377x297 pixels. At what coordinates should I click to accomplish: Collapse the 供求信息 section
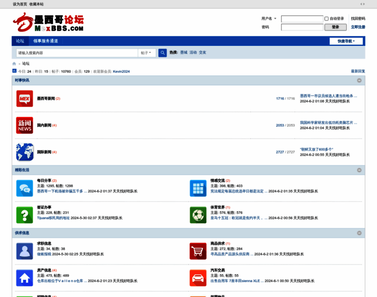(x=359, y=233)
